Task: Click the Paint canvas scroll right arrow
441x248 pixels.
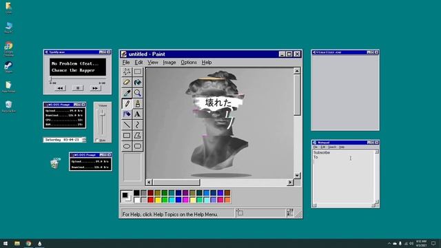Action: tap(290, 182)
